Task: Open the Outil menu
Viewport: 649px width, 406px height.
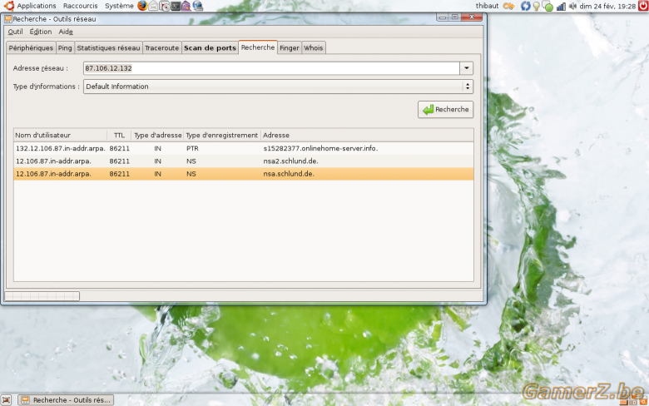Action: (x=15, y=32)
